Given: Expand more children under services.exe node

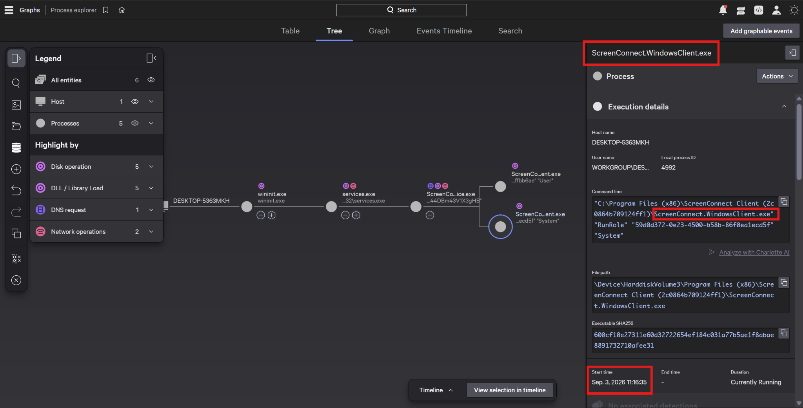Looking at the screenshot, I should pyautogui.click(x=356, y=215).
